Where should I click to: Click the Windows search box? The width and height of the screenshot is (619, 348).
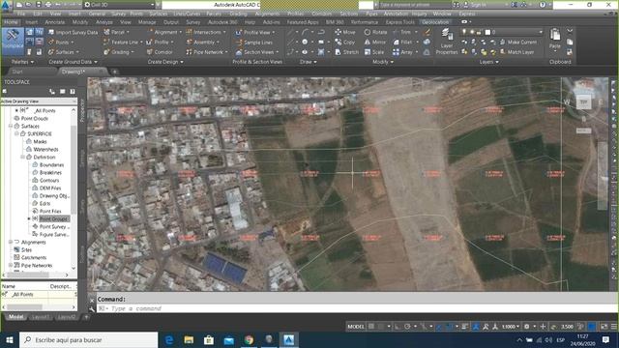click(x=88, y=339)
